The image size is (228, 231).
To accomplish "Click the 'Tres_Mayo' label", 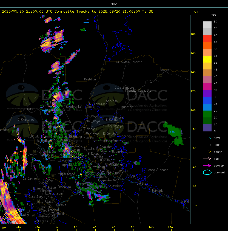I will 90,116.
